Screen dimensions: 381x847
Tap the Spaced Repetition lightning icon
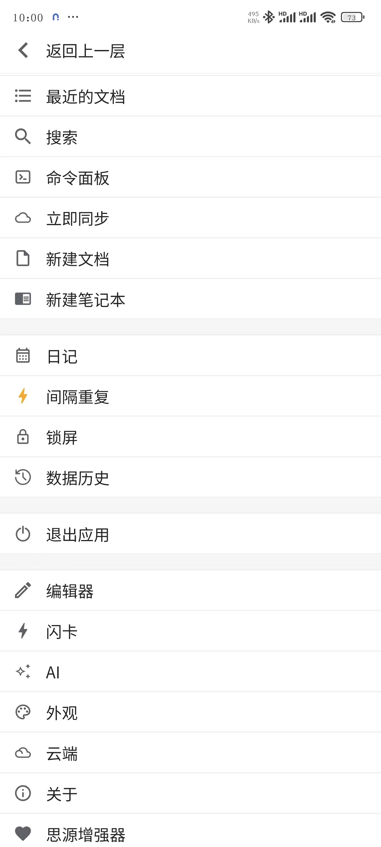[23, 396]
